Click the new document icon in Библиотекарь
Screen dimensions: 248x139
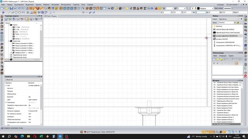click(x=214, y=59)
